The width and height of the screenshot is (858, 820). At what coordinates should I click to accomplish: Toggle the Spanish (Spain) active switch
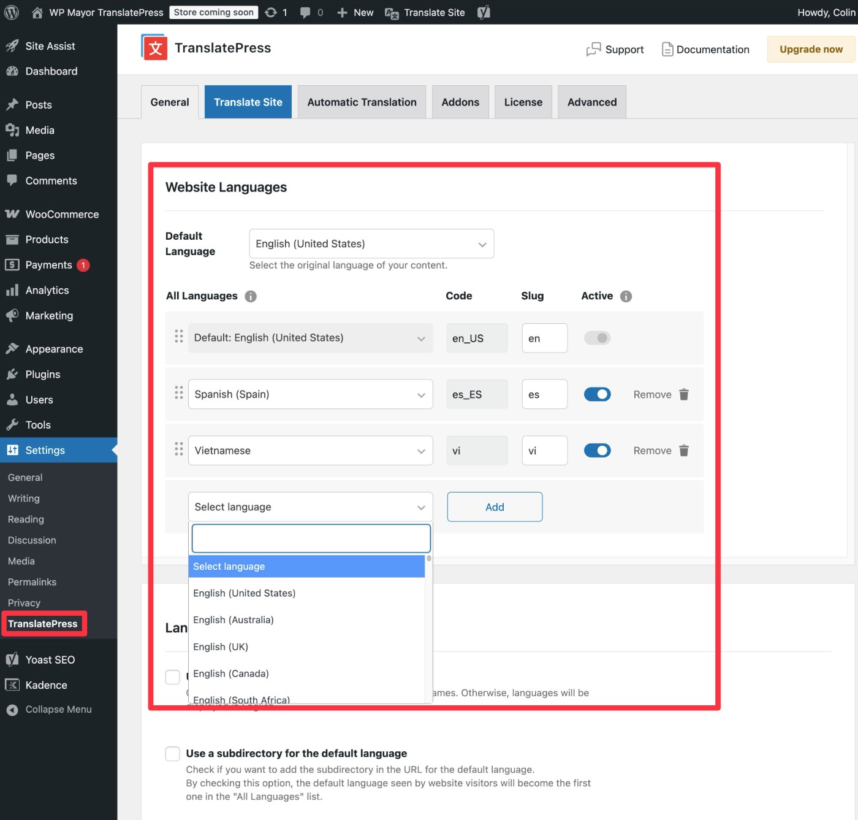597,394
